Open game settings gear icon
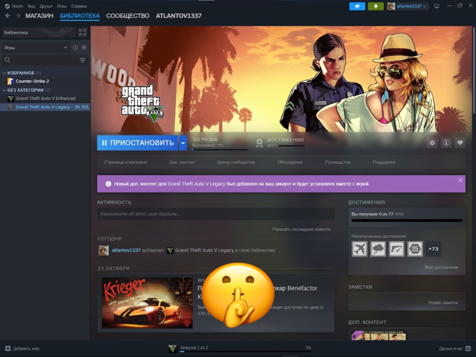The height and width of the screenshot is (357, 476). [x=432, y=143]
